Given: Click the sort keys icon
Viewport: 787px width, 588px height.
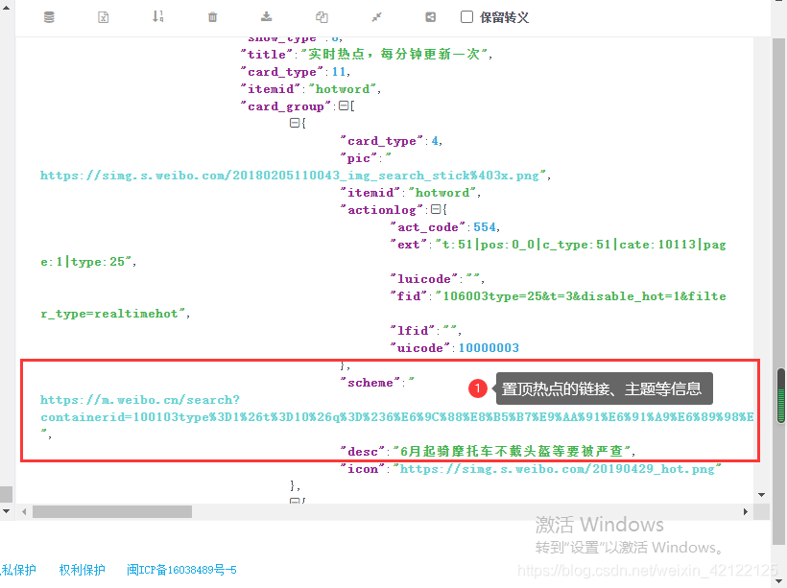Looking at the screenshot, I should coord(158,16).
